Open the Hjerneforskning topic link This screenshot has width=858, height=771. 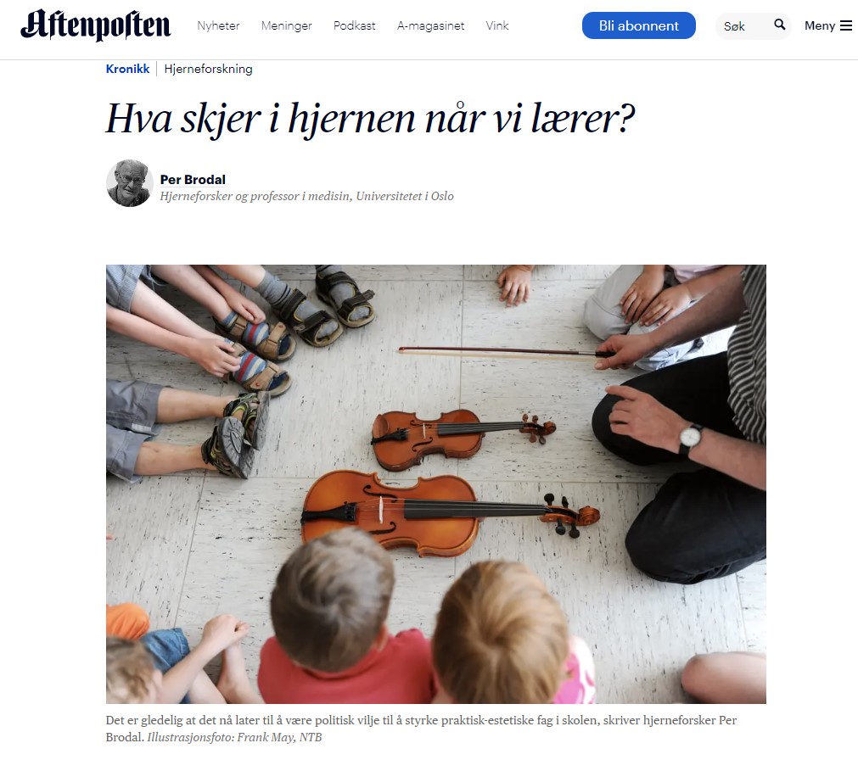[208, 69]
